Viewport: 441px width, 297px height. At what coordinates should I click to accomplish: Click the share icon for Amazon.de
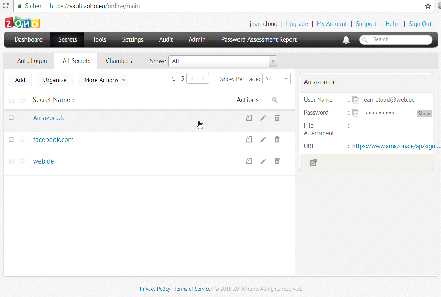click(x=249, y=118)
